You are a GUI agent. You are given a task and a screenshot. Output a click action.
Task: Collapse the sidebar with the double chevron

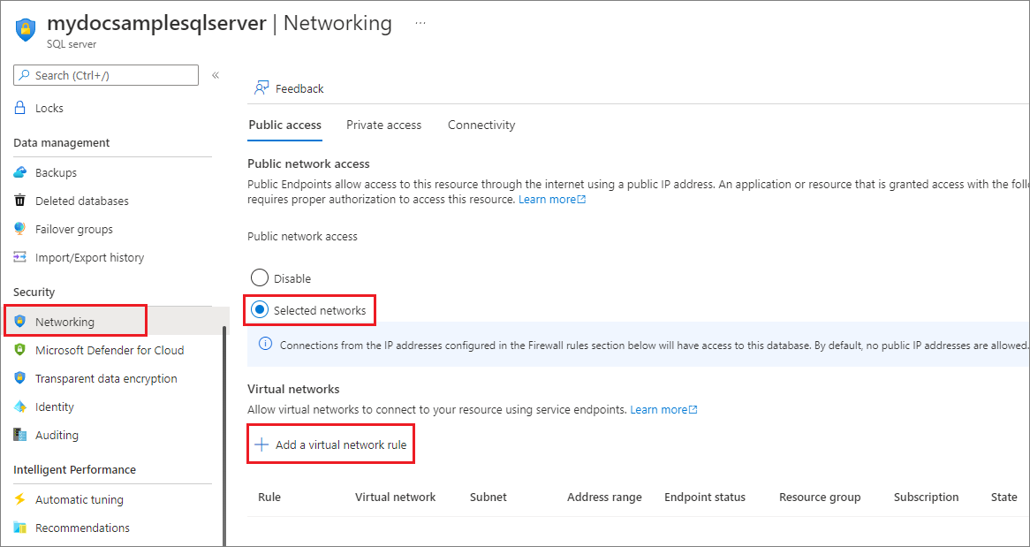click(216, 75)
